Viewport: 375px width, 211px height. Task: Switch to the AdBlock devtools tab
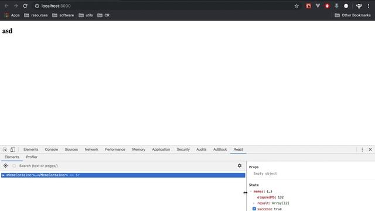pos(220,149)
